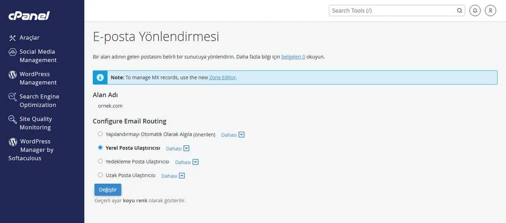The height and width of the screenshot is (223, 506).
Task: Open Araçlar in the sidebar
Action: pyautogui.click(x=30, y=38)
